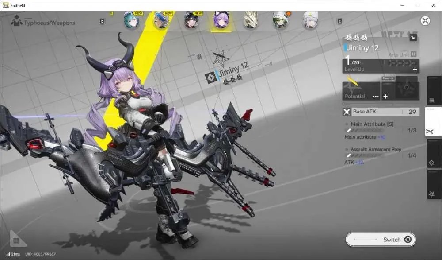442x260 pixels.
Task: Select the Weapons sidebar tab with crossed swords
Action: 433,122
